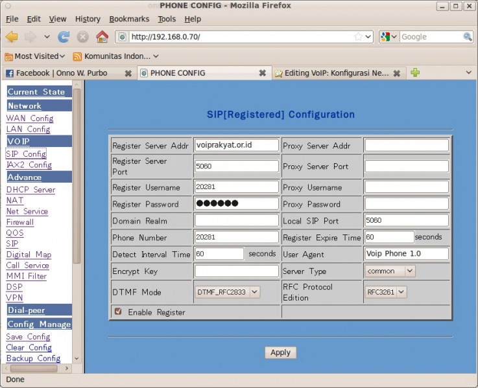Click the Reload page icon
Image resolution: width=478 pixels, height=388 pixels.
point(64,37)
